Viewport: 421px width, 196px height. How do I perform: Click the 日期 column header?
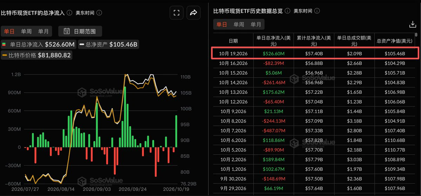233,41
